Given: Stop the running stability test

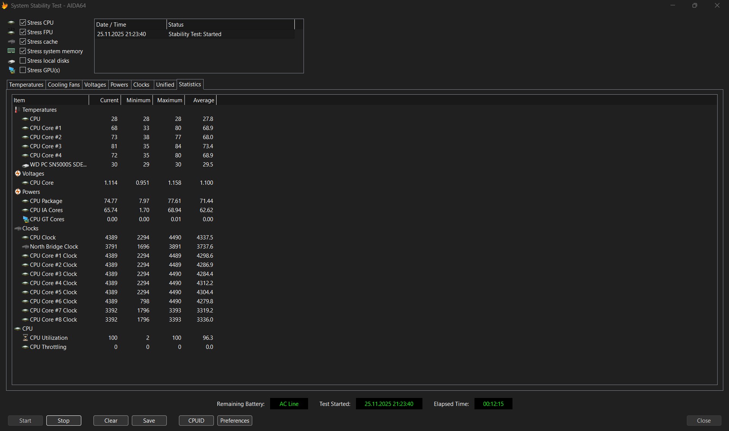Looking at the screenshot, I should 63,421.
